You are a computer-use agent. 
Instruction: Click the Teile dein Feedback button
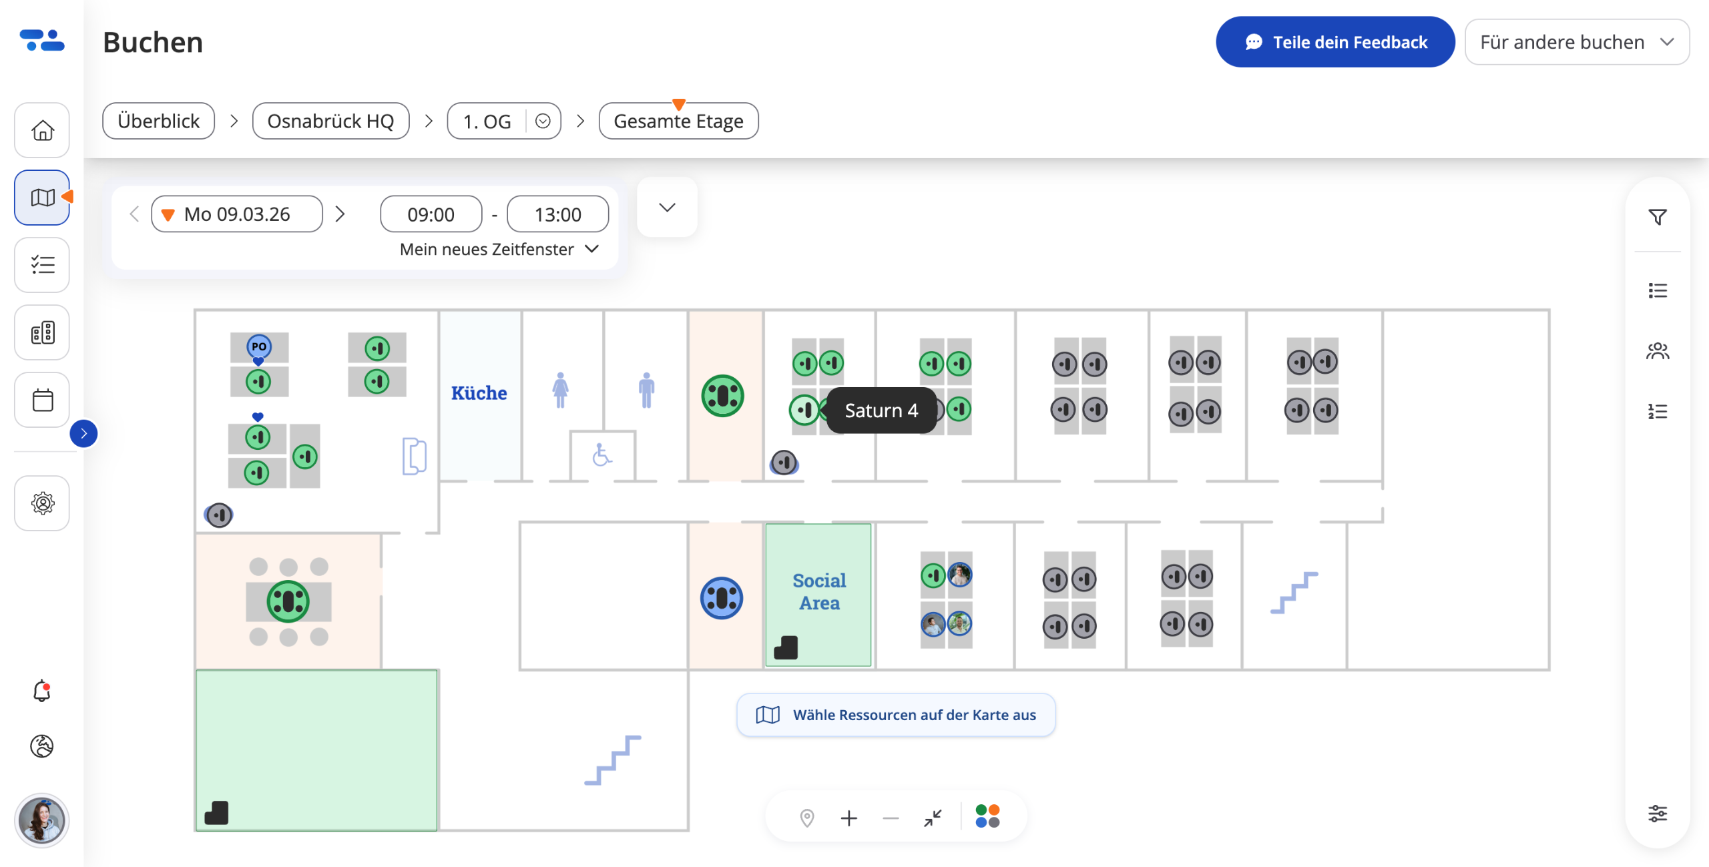[x=1335, y=42]
